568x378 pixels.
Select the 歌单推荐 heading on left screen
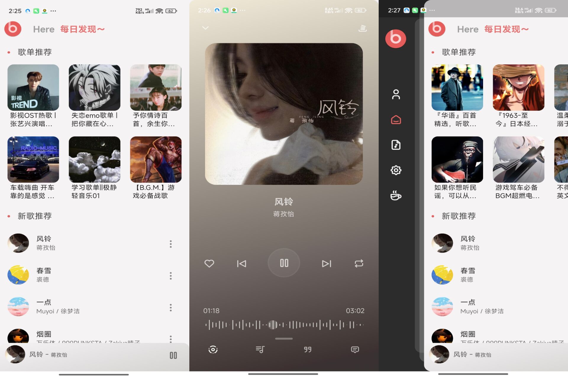[35, 52]
